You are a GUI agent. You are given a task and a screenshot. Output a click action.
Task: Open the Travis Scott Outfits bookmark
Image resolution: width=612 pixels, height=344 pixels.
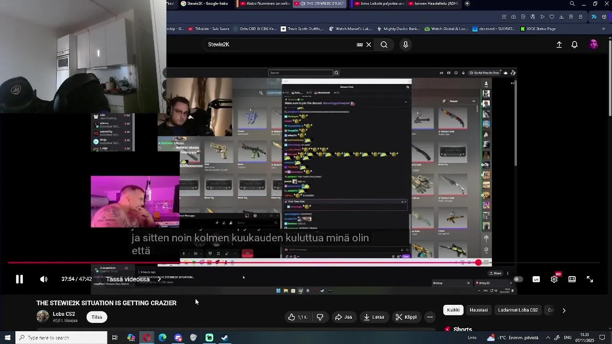pyautogui.click(x=302, y=29)
